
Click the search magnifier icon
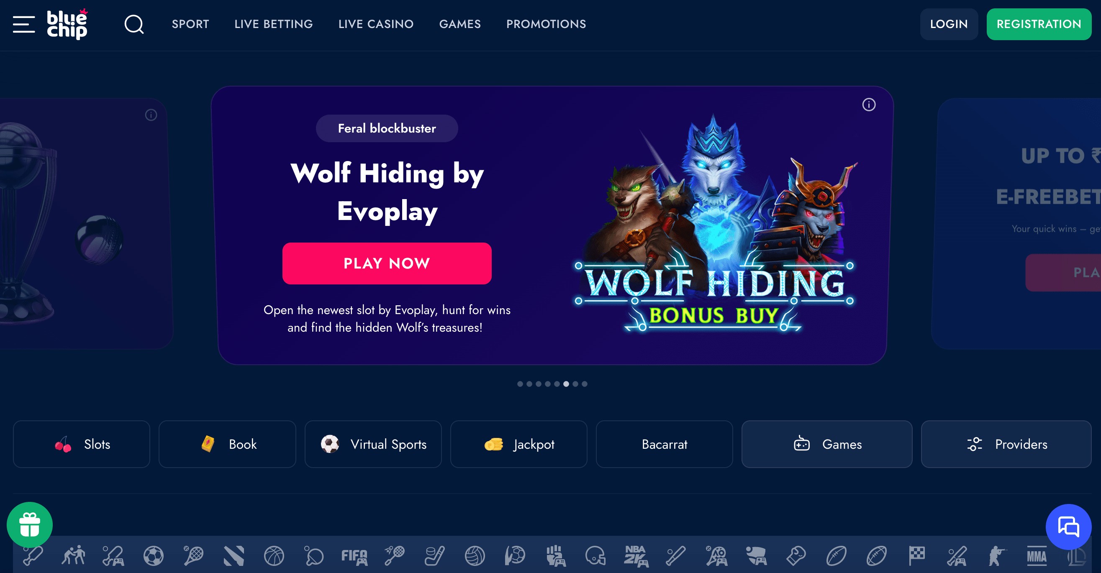coord(134,24)
